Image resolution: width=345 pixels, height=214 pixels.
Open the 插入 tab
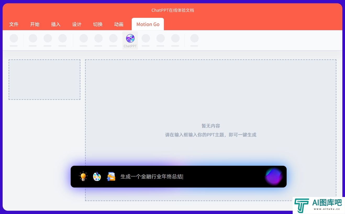tap(56, 24)
